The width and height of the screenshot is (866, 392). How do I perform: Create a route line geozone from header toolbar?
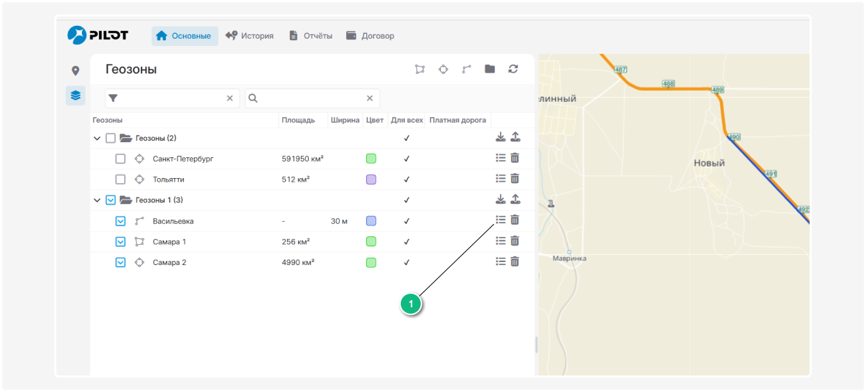coord(467,69)
